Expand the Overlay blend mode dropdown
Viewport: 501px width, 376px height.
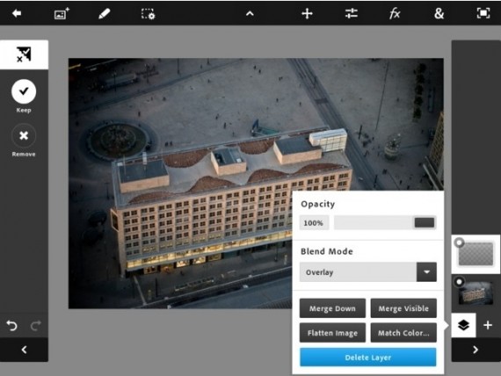426,272
